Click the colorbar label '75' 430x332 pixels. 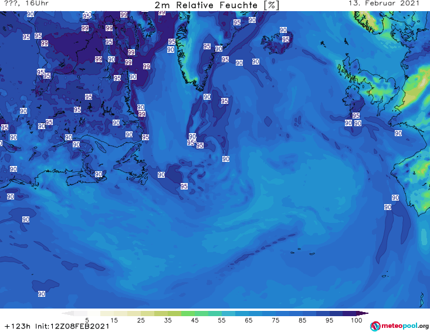(276, 320)
